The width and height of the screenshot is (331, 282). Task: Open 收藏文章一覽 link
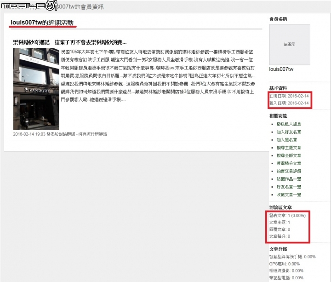click(289, 195)
